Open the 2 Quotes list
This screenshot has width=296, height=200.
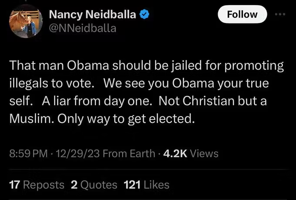94,185
